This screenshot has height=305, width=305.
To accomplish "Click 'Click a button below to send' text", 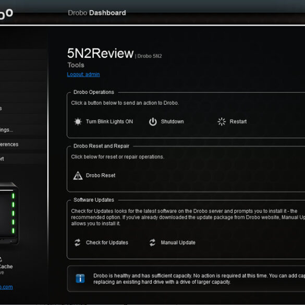I will (125, 103).
